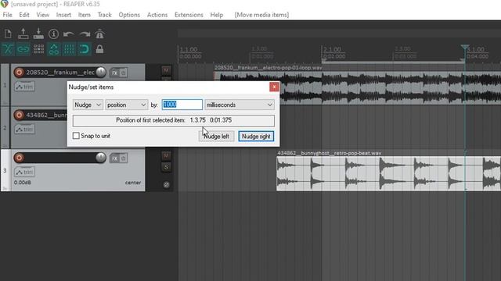501x281 pixels.
Task: Open the Options menu
Action: [129, 15]
